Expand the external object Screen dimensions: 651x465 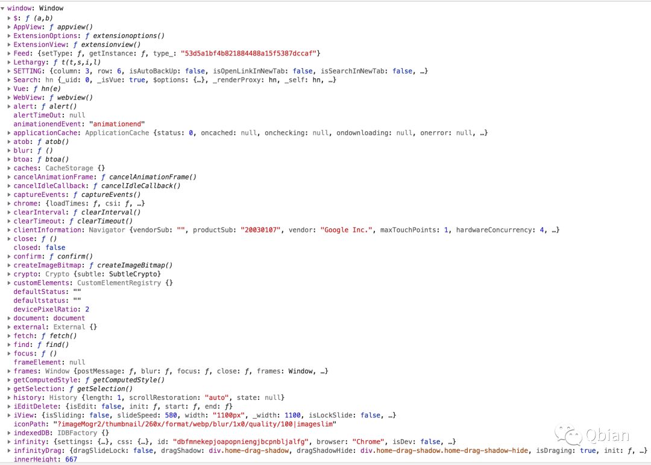[8, 327]
